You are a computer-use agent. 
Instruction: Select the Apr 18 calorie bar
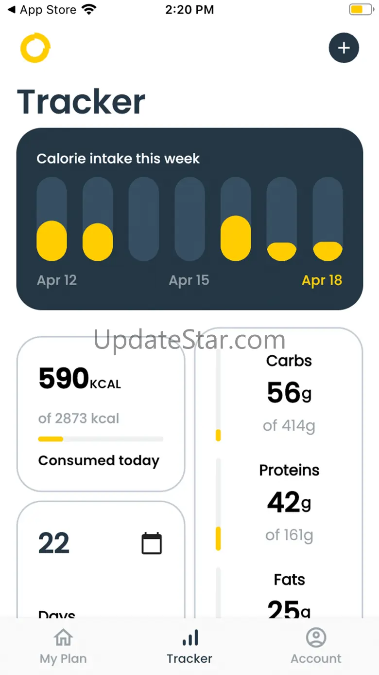click(x=327, y=219)
